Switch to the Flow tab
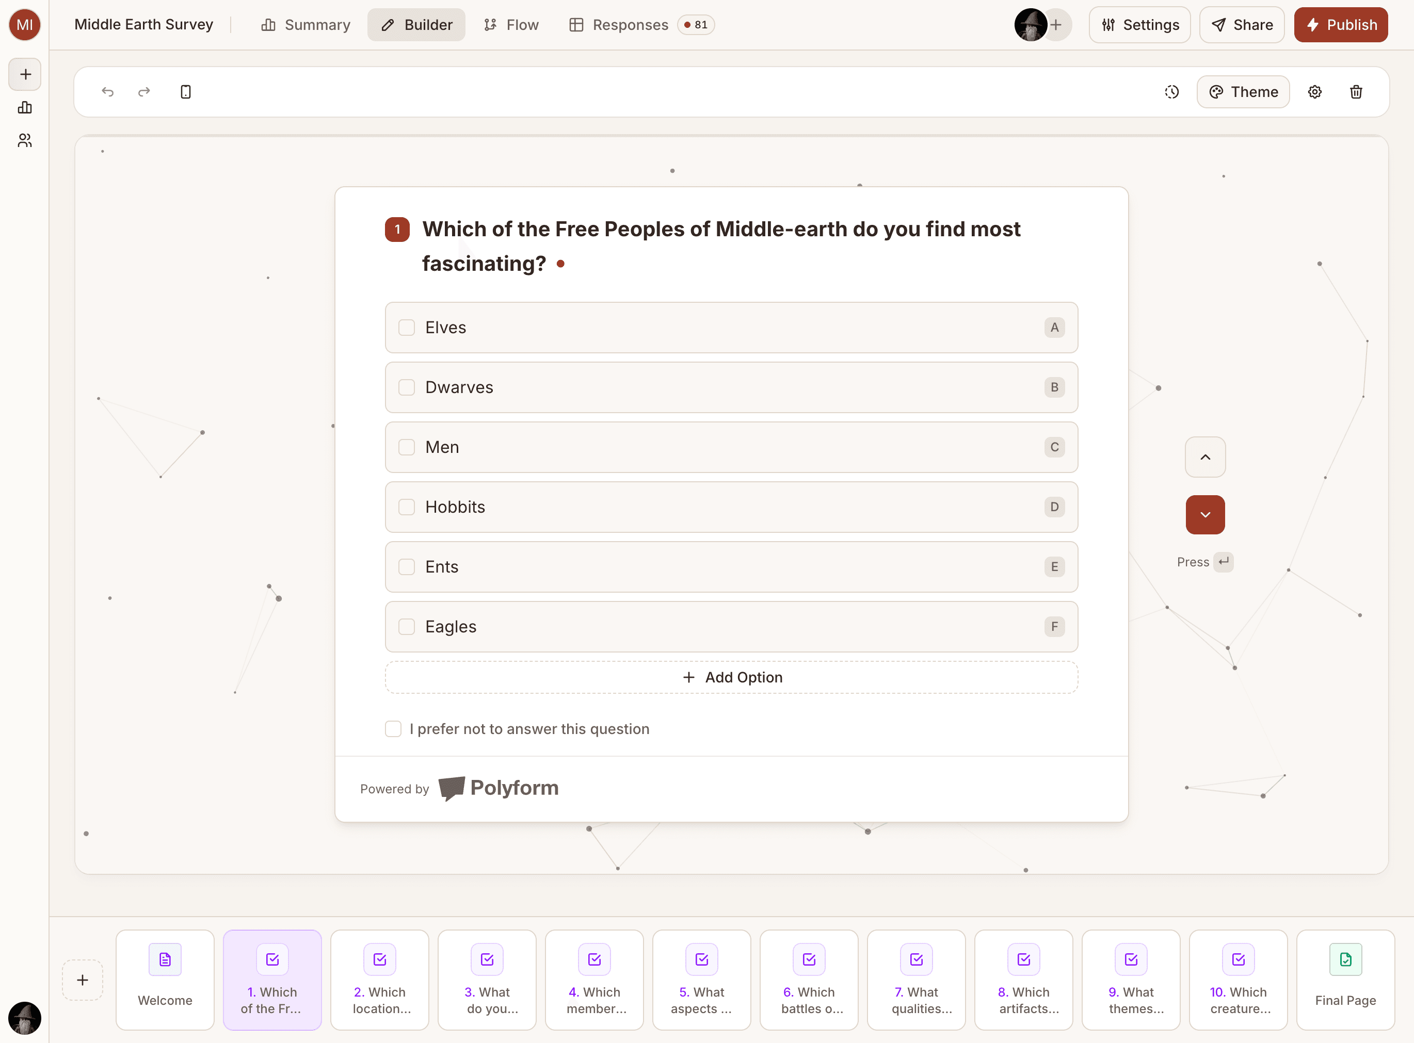The image size is (1414, 1043). point(511,25)
